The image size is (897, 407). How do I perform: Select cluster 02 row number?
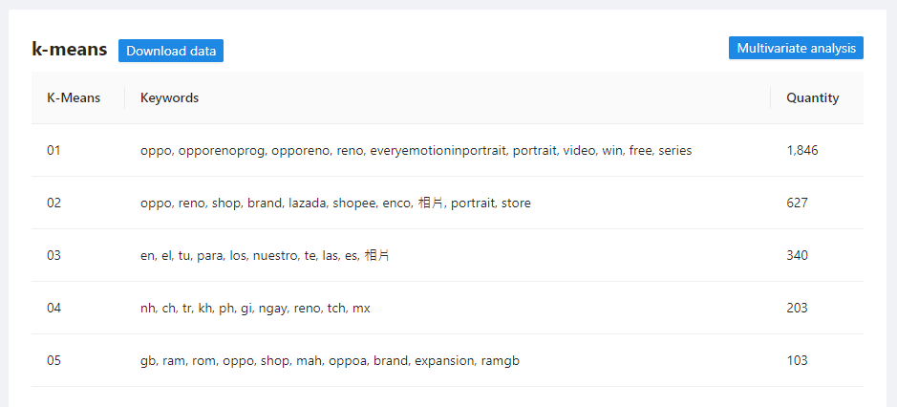pos(53,203)
